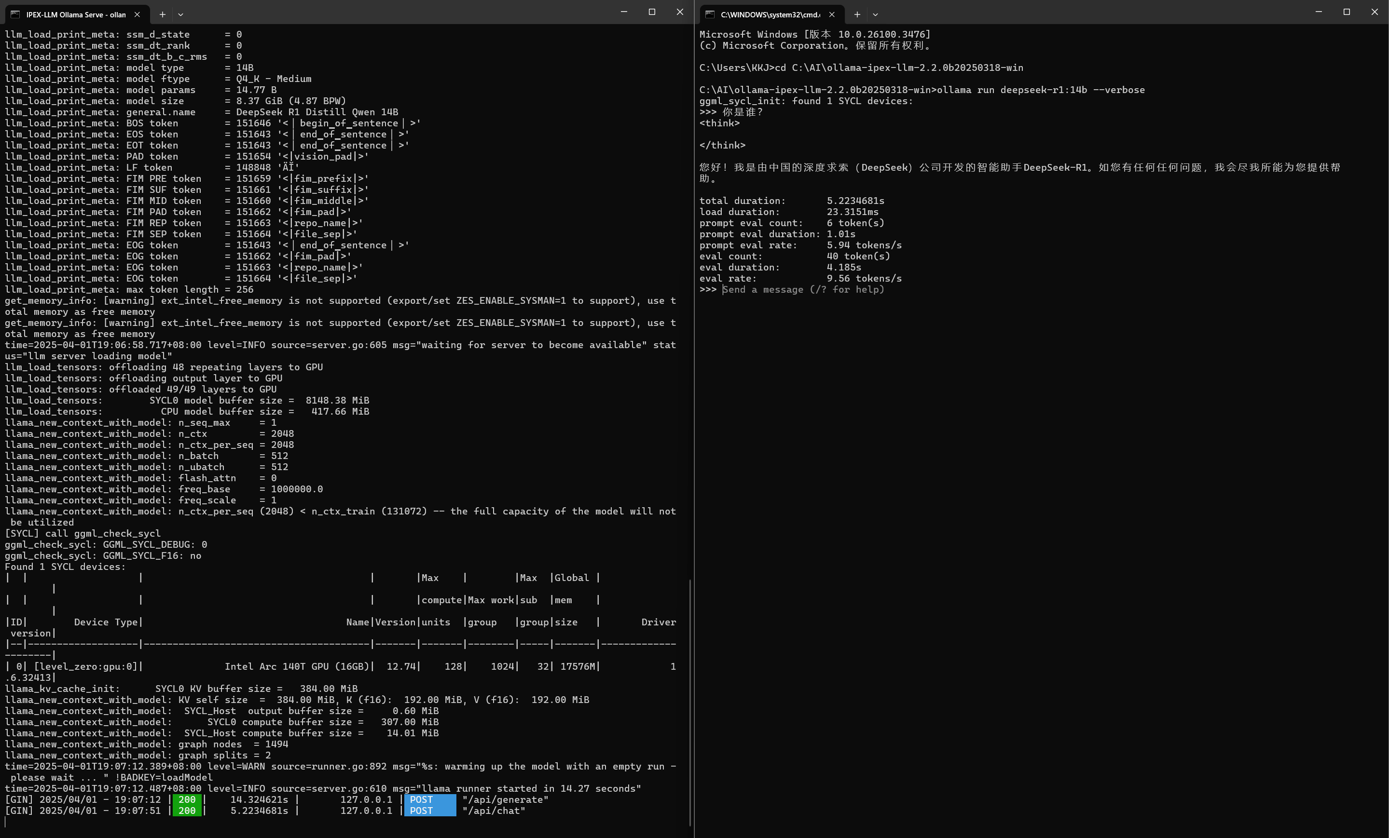The height and width of the screenshot is (838, 1389).
Task: Focus the 'Send a message' prompt
Action: [803, 290]
